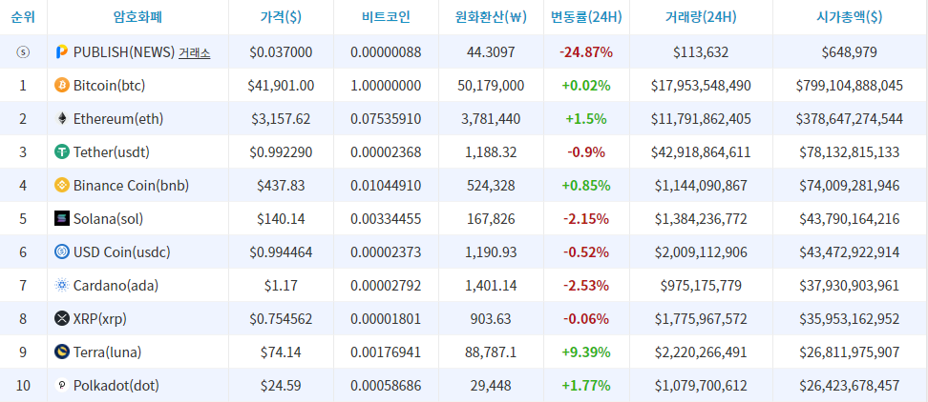
Task: Sort by 시가총액($) column header
Action: point(850,17)
